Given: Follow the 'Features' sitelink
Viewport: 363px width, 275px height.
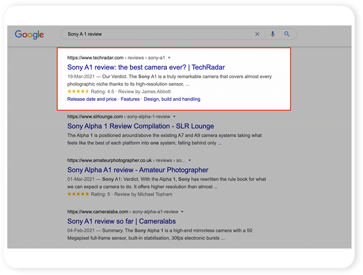Looking at the screenshot, I should coord(130,99).
